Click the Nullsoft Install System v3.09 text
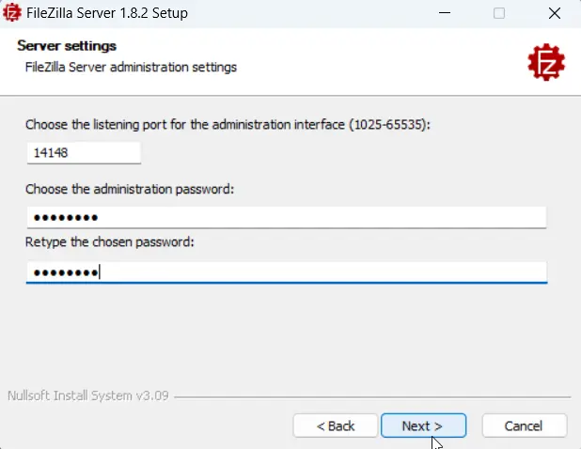 pyautogui.click(x=88, y=395)
